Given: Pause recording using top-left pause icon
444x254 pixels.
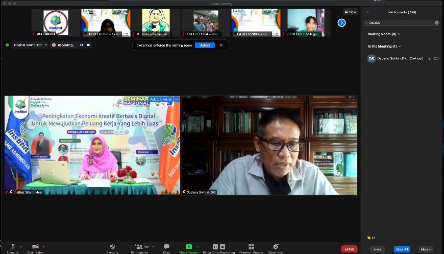Looking at the screenshot, I should point(81,45).
